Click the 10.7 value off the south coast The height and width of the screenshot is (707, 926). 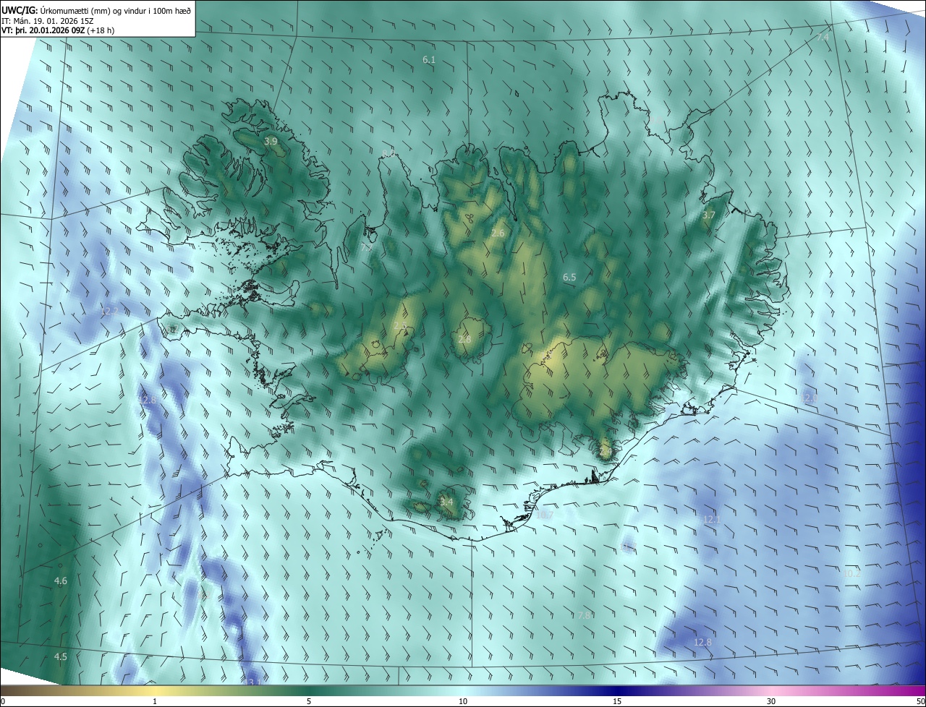point(545,515)
